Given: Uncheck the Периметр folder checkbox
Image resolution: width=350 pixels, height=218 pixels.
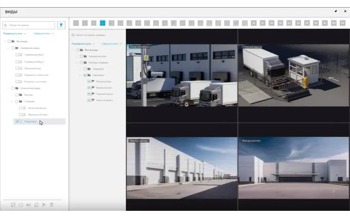Looking at the screenshot, I should coord(85,75).
